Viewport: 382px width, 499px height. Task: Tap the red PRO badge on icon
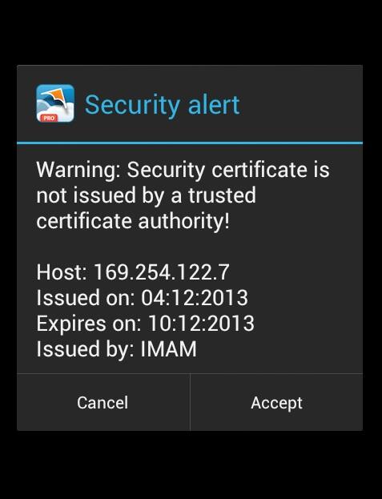point(49,118)
